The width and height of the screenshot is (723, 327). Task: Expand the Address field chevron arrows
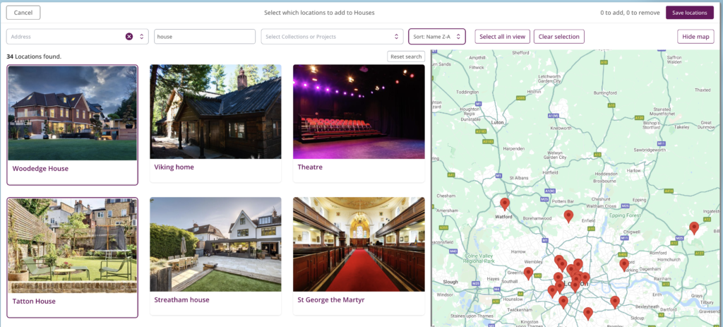(141, 37)
